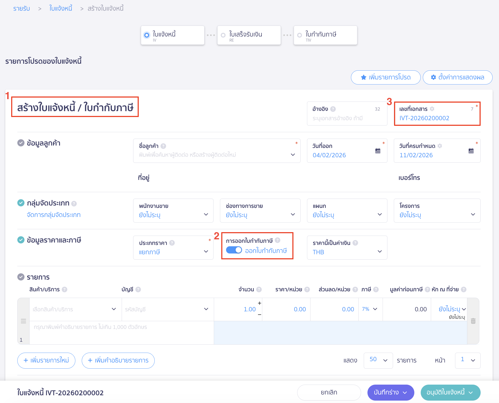Navigate to ใบแจ้งหนี้ breadcrumb link
Image resolution: width=499 pixels, height=403 pixels.
[60, 9]
